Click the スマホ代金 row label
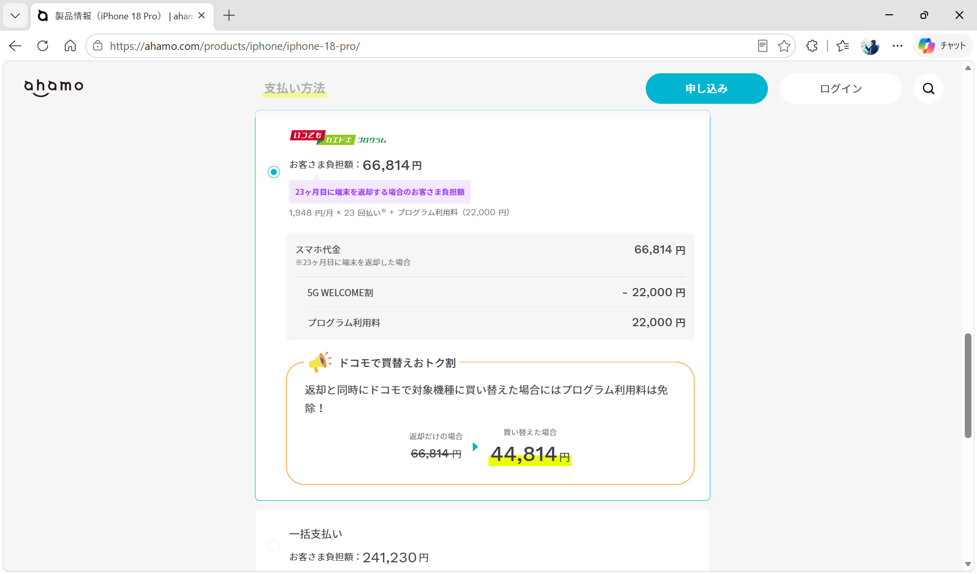The height and width of the screenshot is (574, 977). coord(318,249)
